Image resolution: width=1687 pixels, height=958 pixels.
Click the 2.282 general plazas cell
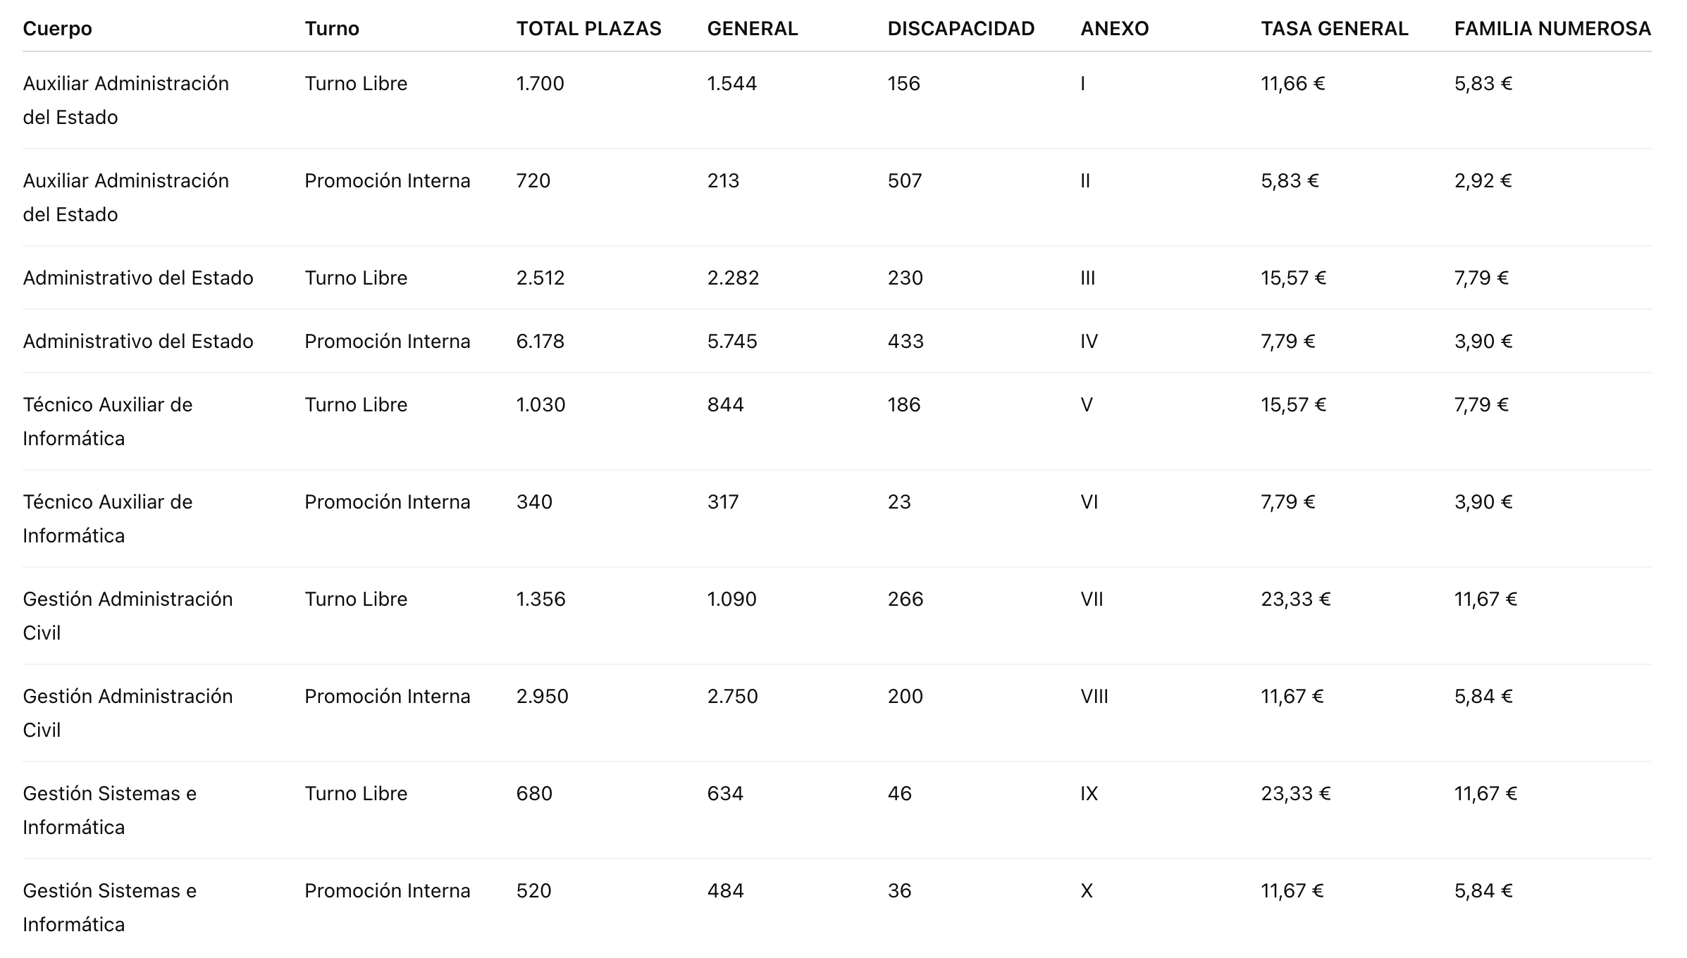click(x=733, y=278)
